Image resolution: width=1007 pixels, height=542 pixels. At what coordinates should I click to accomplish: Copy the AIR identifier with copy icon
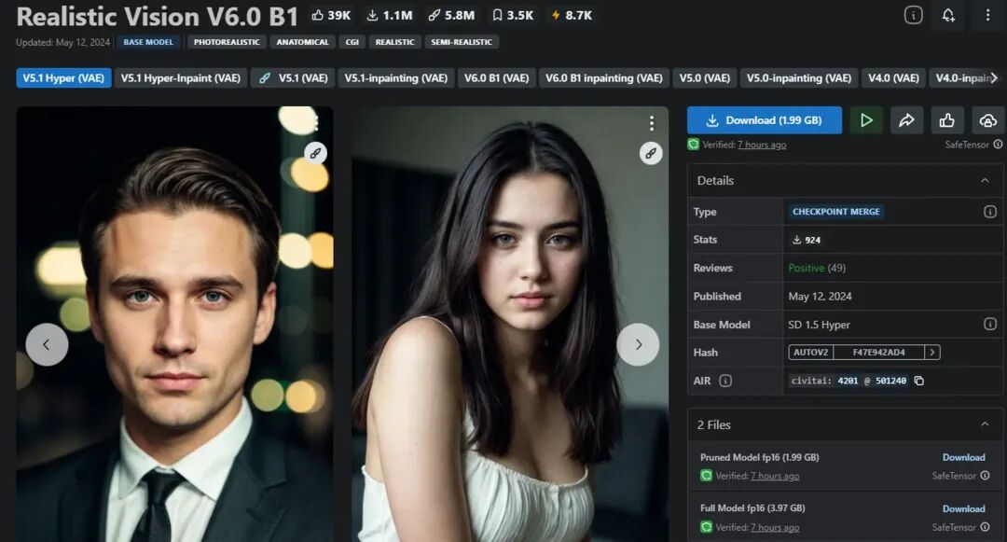919,381
